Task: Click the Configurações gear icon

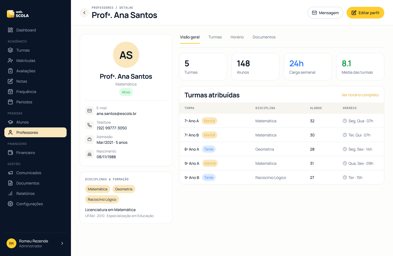Action: 10,204
